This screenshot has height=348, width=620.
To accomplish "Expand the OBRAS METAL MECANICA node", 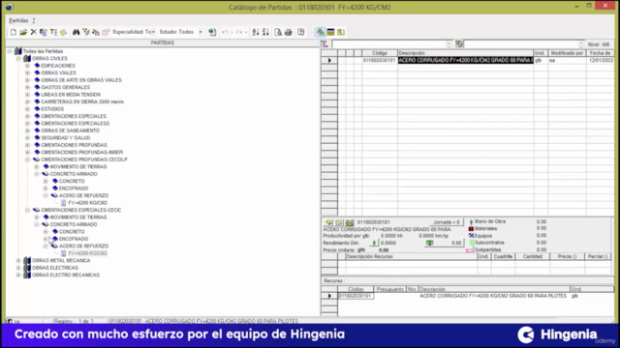I will coord(18,260).
